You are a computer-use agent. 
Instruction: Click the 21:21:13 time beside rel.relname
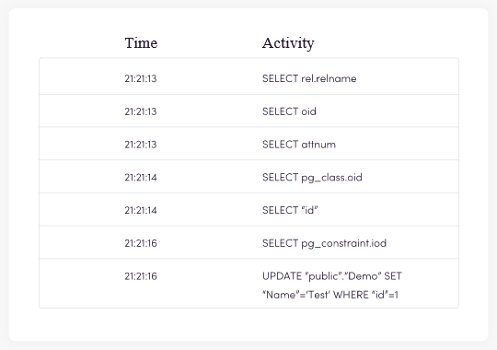(x=141, y=78)
